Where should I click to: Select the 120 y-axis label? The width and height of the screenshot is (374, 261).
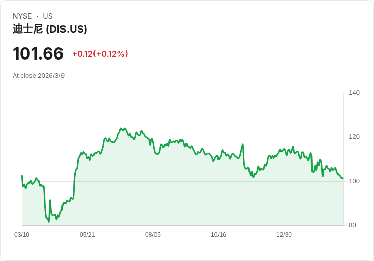[x=354, y=137]
